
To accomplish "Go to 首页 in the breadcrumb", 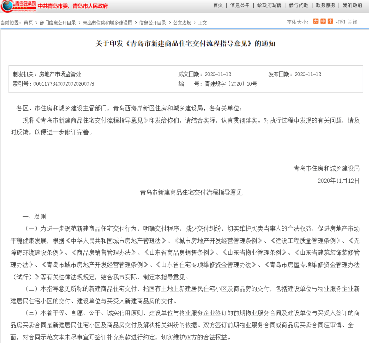I will (x=28, y=23).
